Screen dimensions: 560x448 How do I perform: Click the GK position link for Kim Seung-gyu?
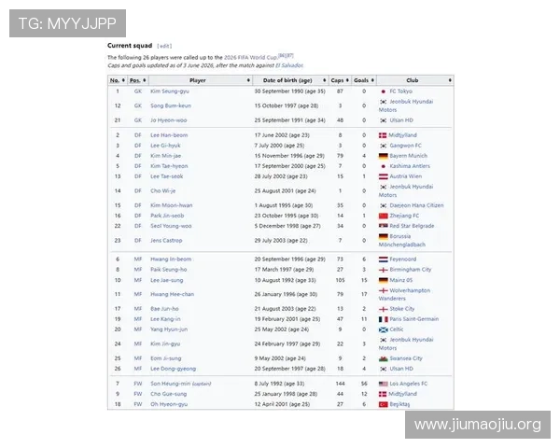[x=138, y=91]
